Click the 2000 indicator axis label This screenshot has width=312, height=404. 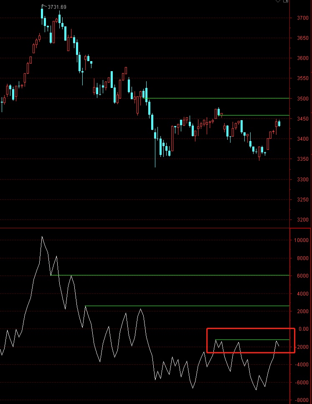[302, 311]
